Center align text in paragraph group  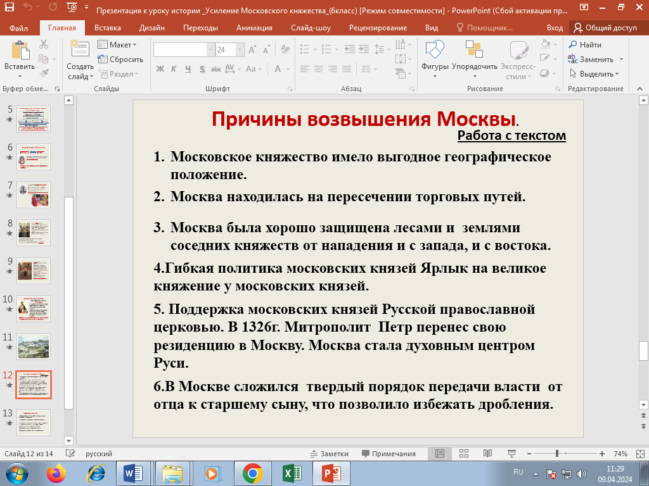[x=319, y=69]
